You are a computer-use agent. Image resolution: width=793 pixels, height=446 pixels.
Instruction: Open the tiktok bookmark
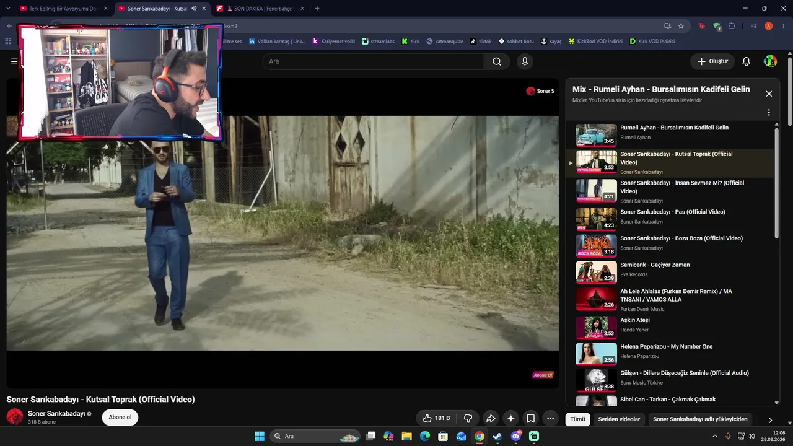[481, 42]
